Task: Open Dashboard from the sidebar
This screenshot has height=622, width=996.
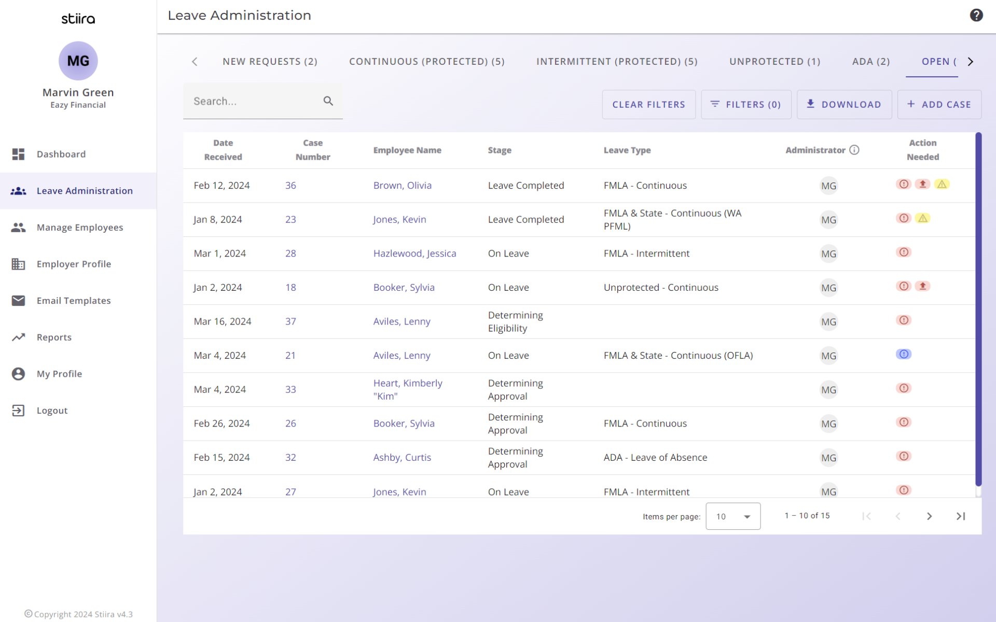Action: pos(61,154)
